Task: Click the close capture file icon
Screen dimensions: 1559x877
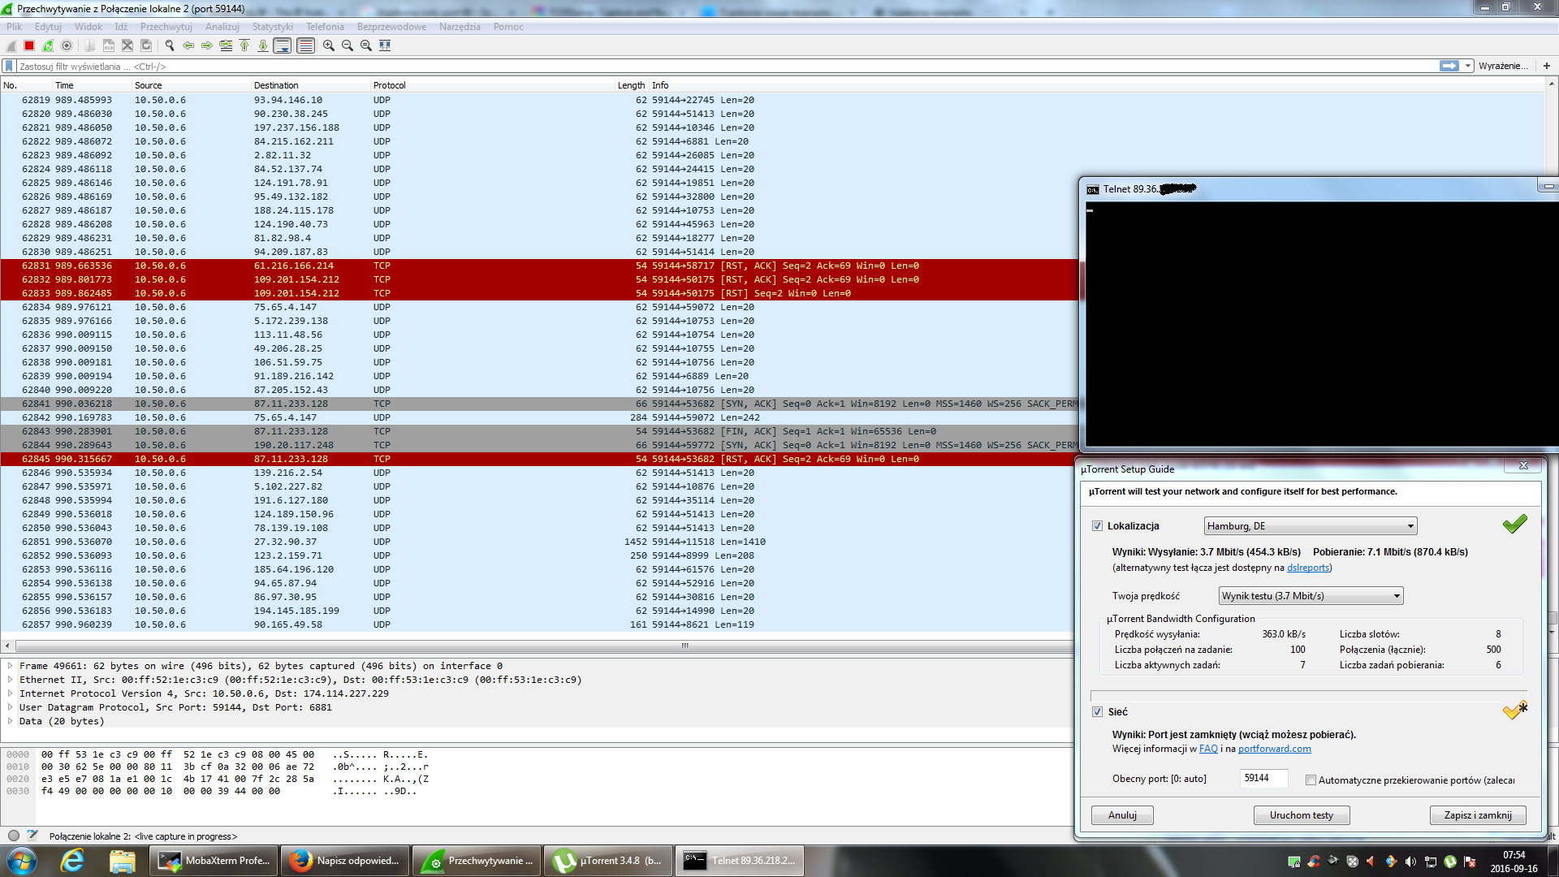Action: [127, 45]
